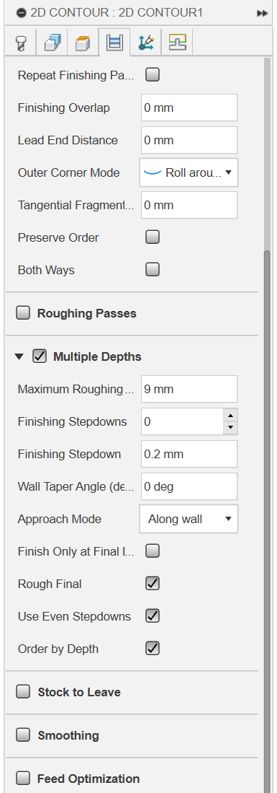Image resolution: width=277 pixels, height=793 pixels.
Task: Open the Linking tab icon
Action: 146,43
